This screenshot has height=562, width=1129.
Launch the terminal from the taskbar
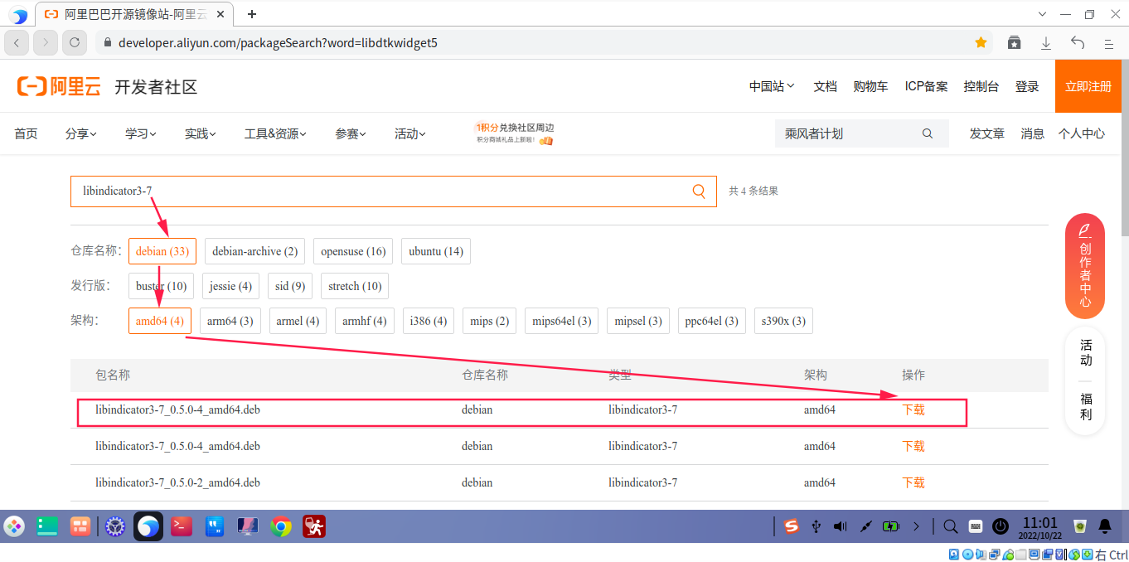182,526
